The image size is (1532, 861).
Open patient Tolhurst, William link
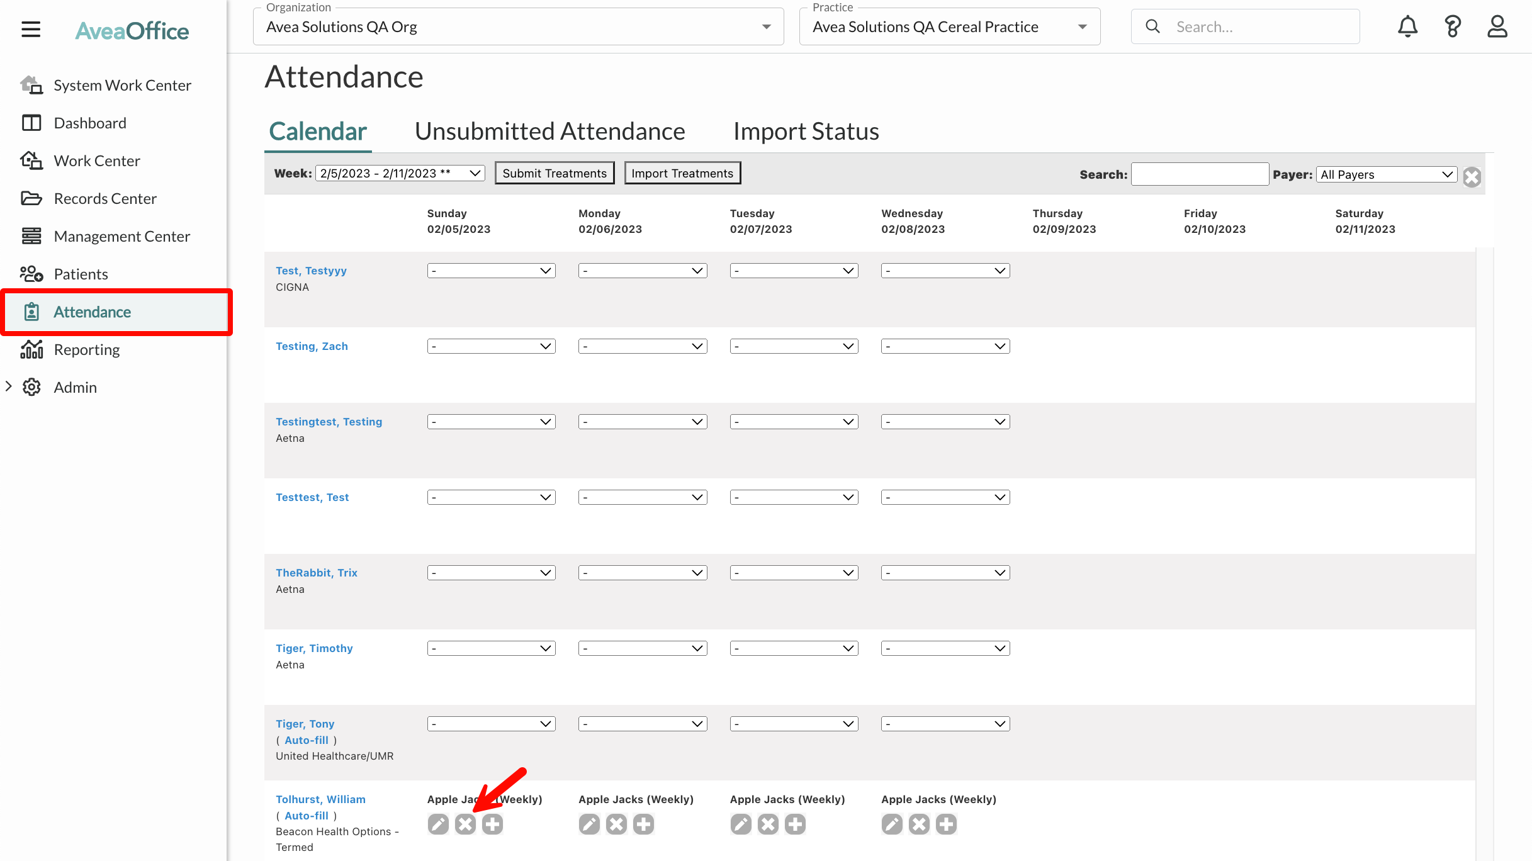click(x=320, y=799)
